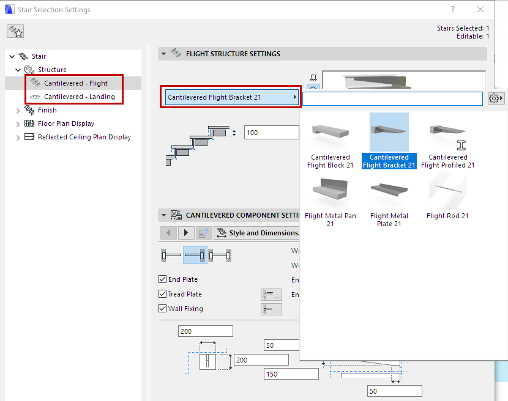Collapse the Structure tree node
Screen dimensions: 508x401
point(18,70)
